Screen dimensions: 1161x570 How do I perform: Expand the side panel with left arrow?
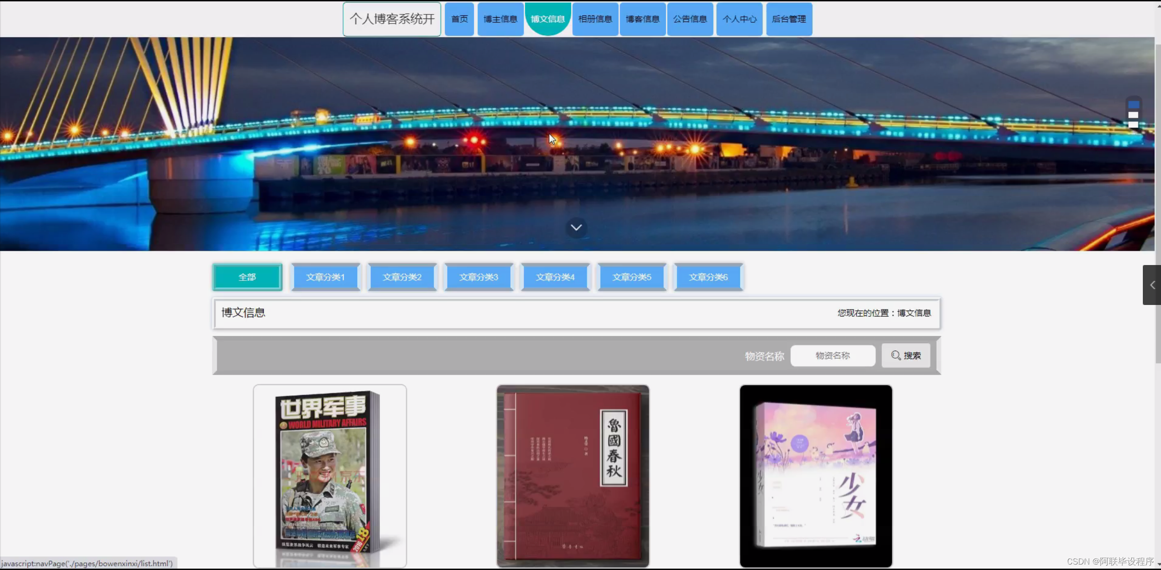[x=1152, y=285]
